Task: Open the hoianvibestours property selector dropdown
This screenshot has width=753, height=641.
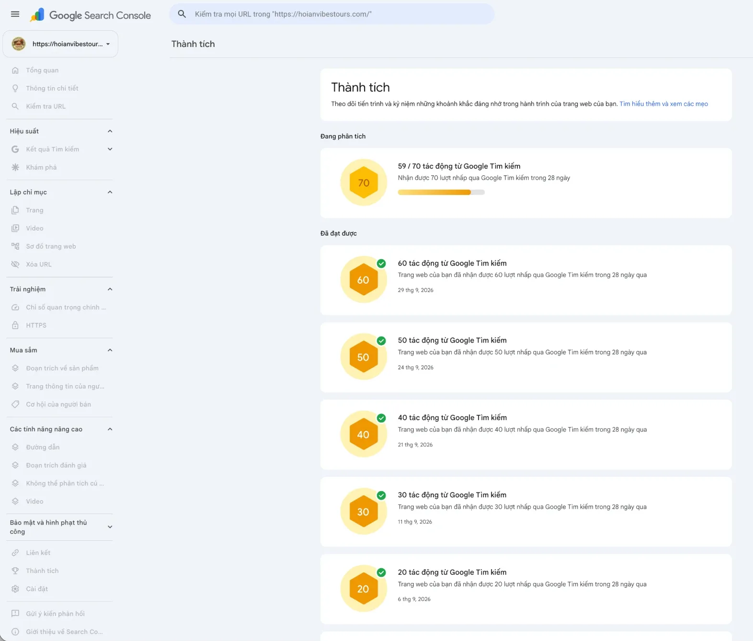Action: pyautogui.click(x=60, y=44)
